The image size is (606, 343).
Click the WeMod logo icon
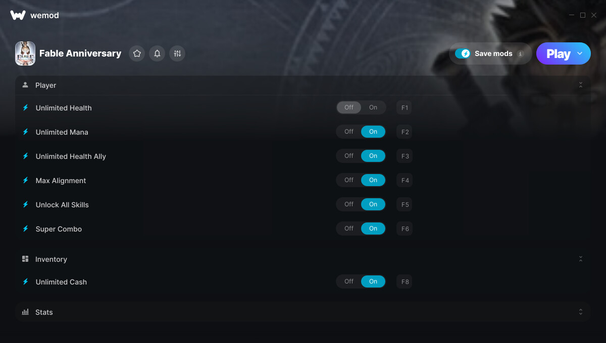[x=18, y=15]
